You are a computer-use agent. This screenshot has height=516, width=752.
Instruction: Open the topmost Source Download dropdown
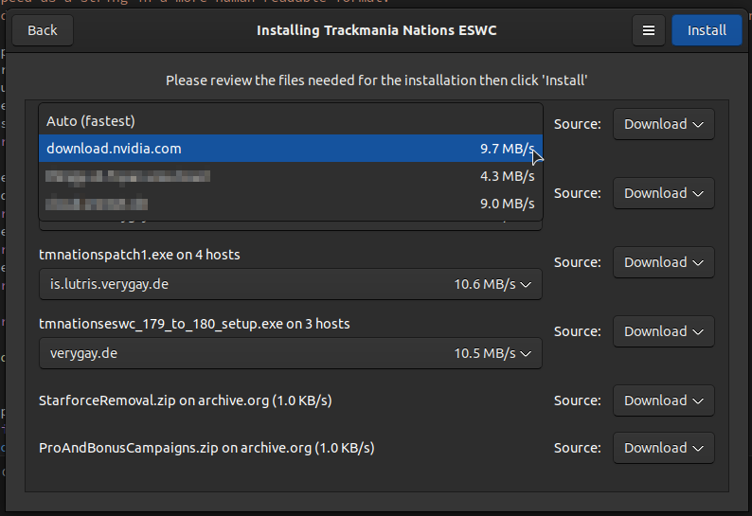pos(663,124)
